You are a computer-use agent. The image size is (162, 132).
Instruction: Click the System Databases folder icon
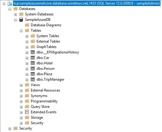point(21,14)
